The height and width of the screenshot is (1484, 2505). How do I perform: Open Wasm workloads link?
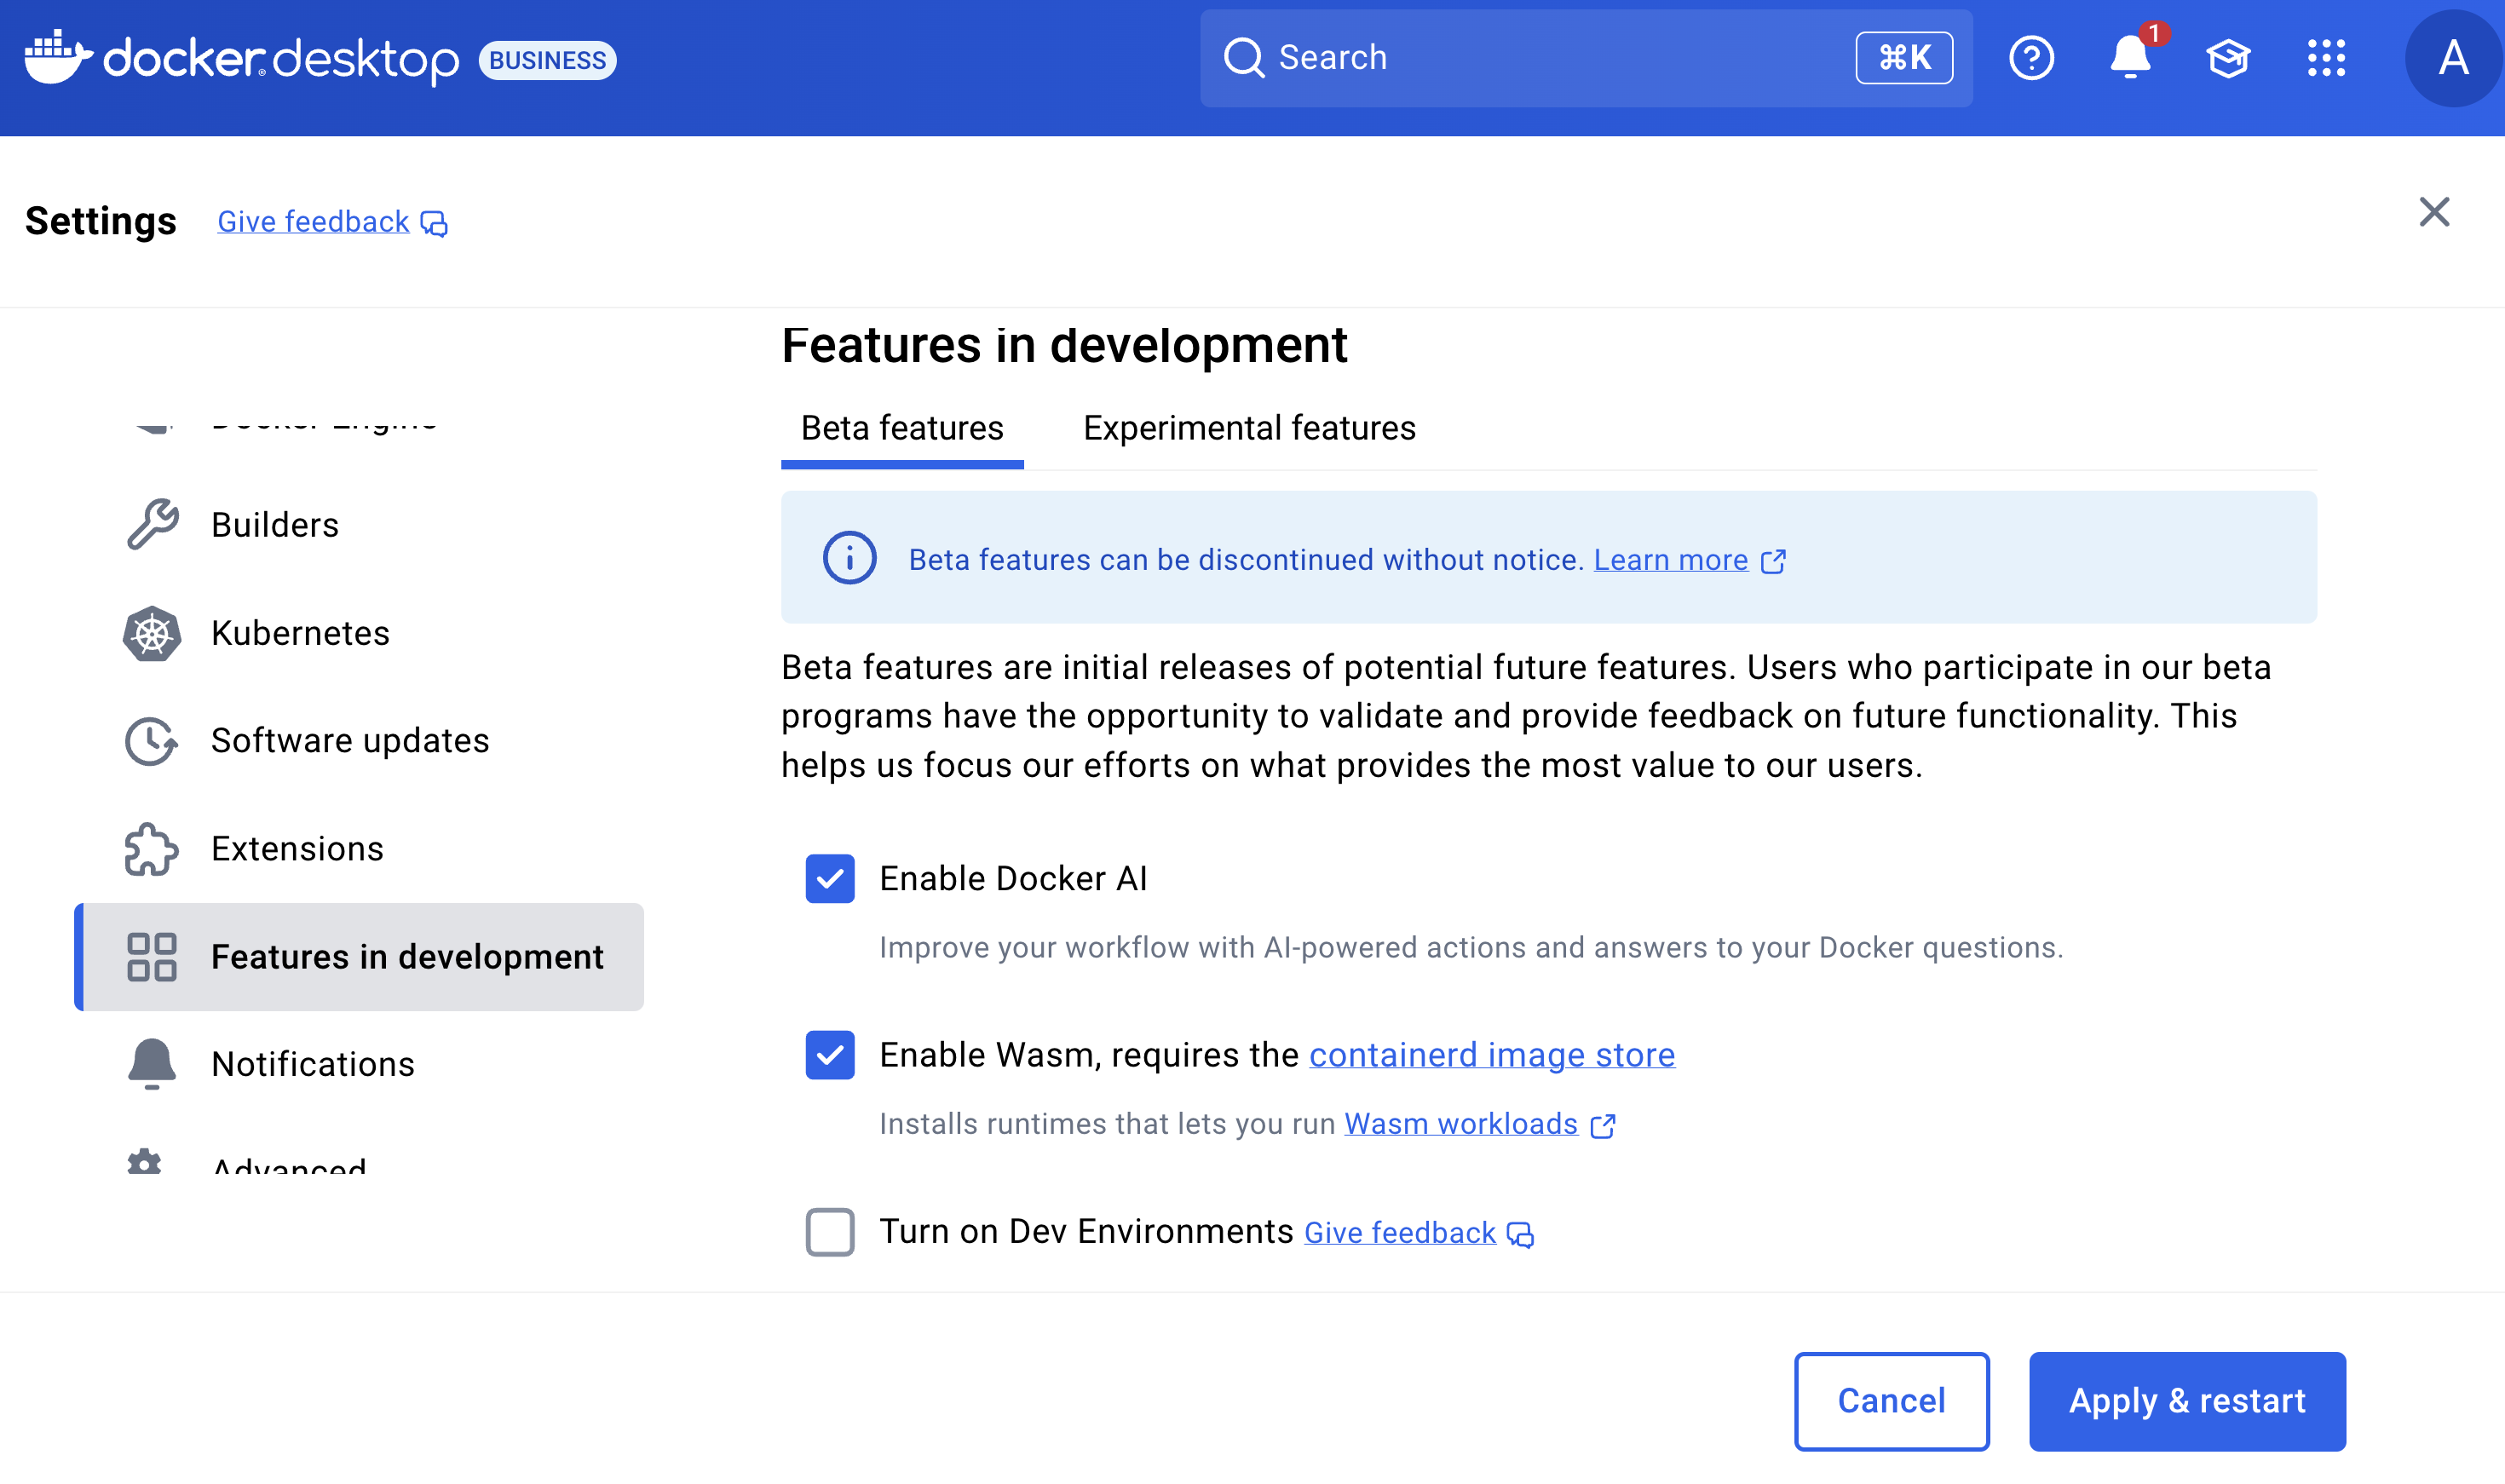pyautogui.click(x=1461, y=1125)
